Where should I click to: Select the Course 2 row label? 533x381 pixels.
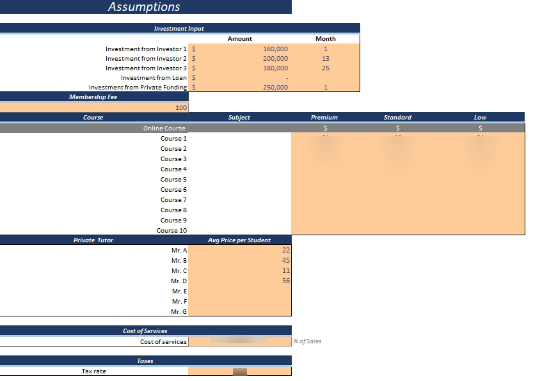(173, 149)
